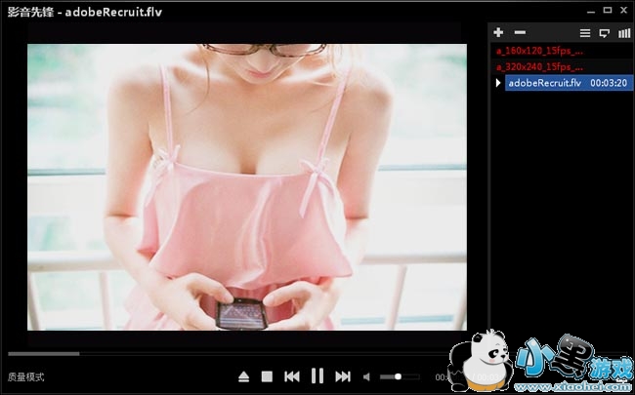
Task: Toggle the playlist panel display icon
Action: (604, 33)
